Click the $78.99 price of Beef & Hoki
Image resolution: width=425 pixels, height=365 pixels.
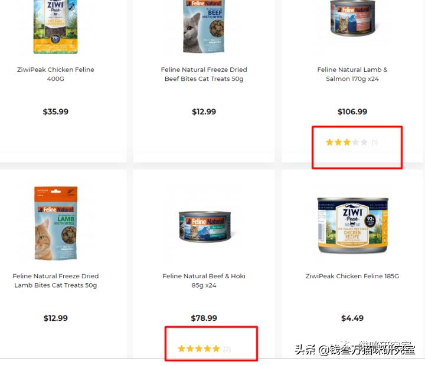pyautogui.click(x=204, y=318)
